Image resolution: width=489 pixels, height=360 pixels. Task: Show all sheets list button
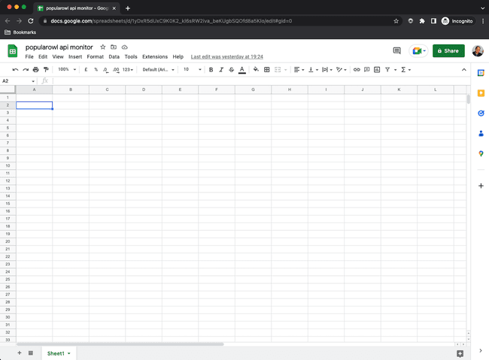31,352
